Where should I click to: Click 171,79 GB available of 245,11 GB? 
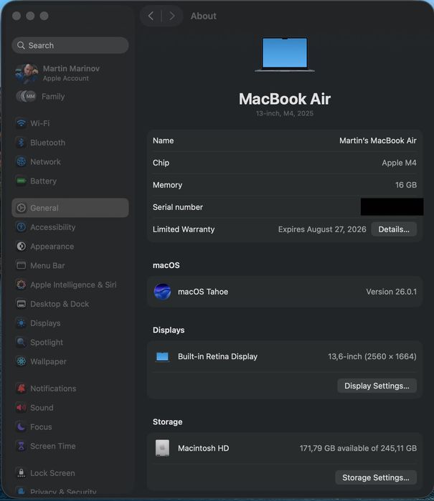[x=358, y=448]
